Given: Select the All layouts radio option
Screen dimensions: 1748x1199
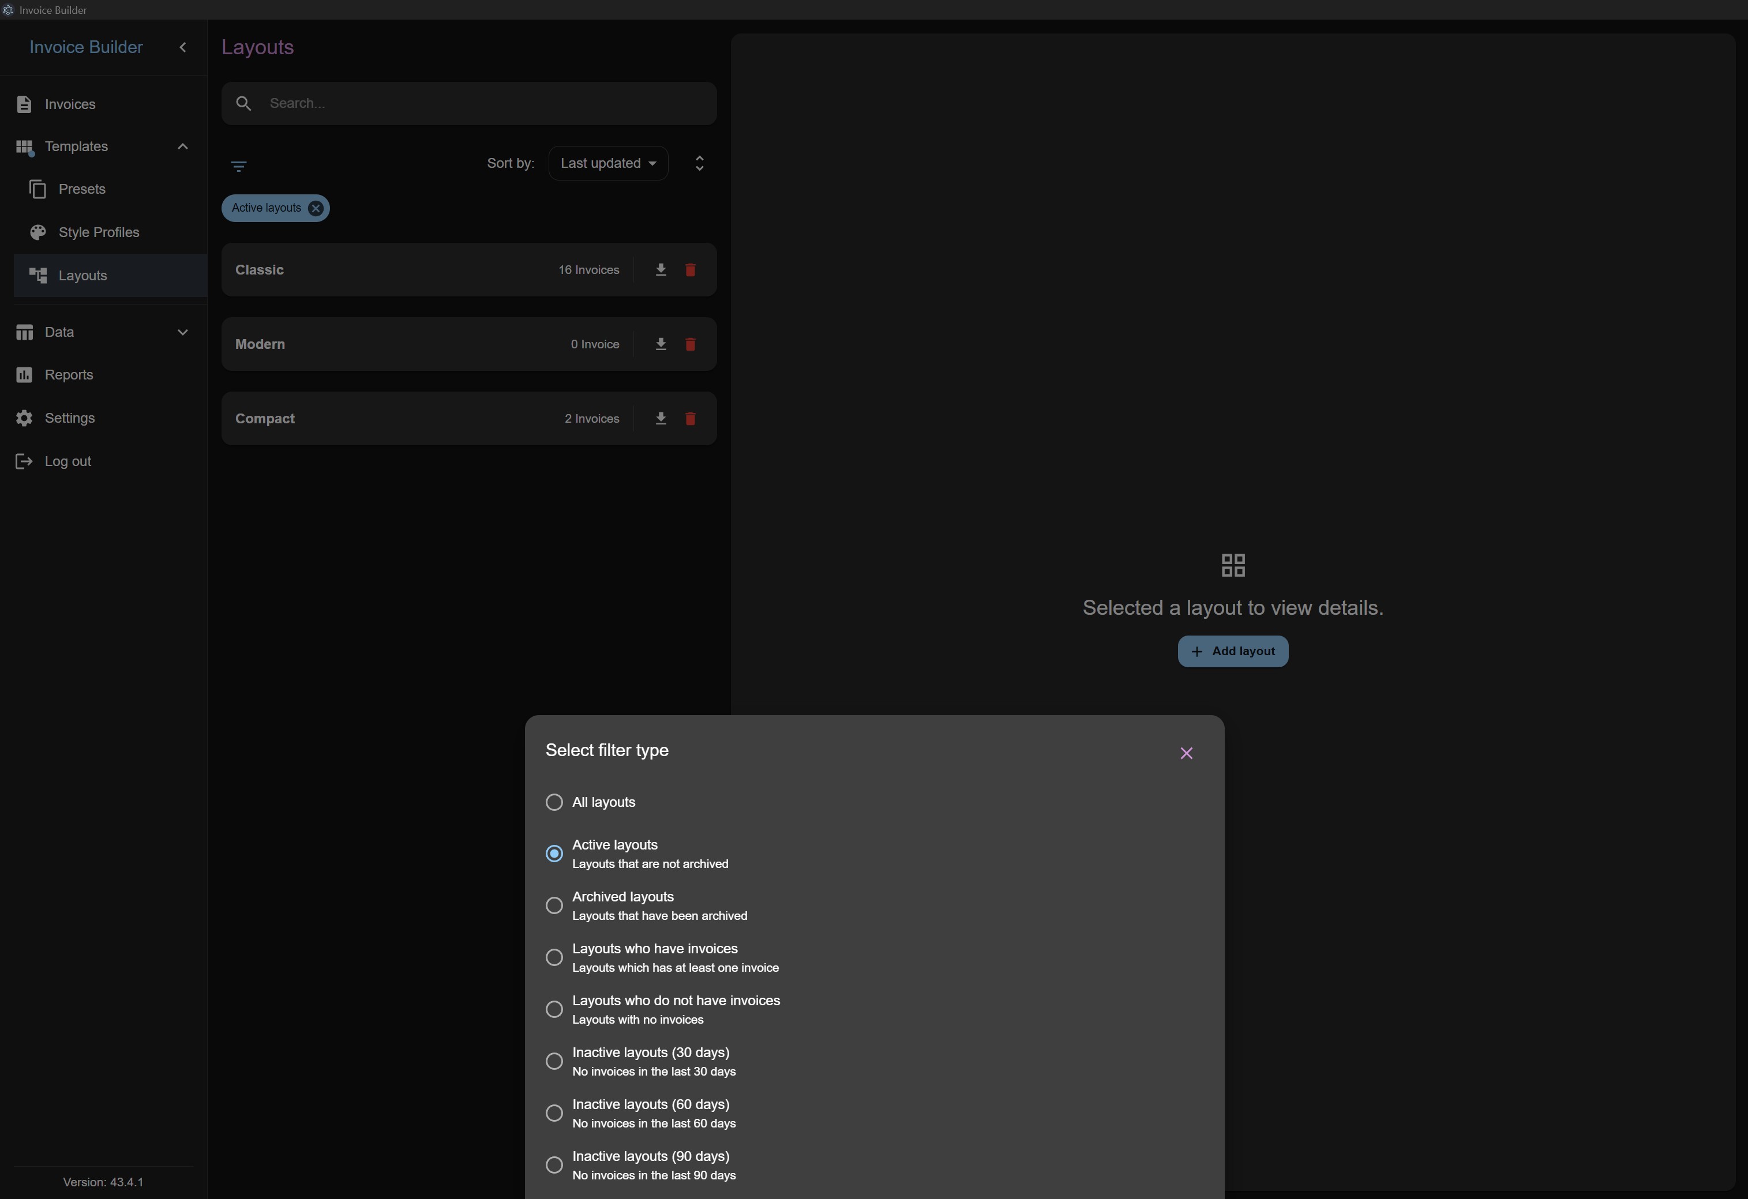Looking at the screenshot, I should (554, 802).
